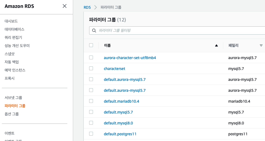Click 파라미터 그룹 breadcrumb text
265x141 pixels.
(111, 7)
